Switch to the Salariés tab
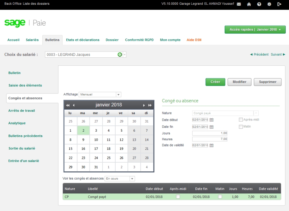 [x=32, y=40]
